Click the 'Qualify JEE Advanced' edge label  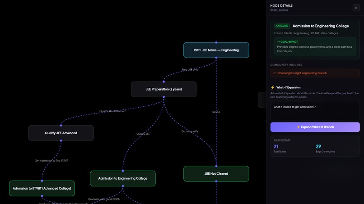[112, 111]
